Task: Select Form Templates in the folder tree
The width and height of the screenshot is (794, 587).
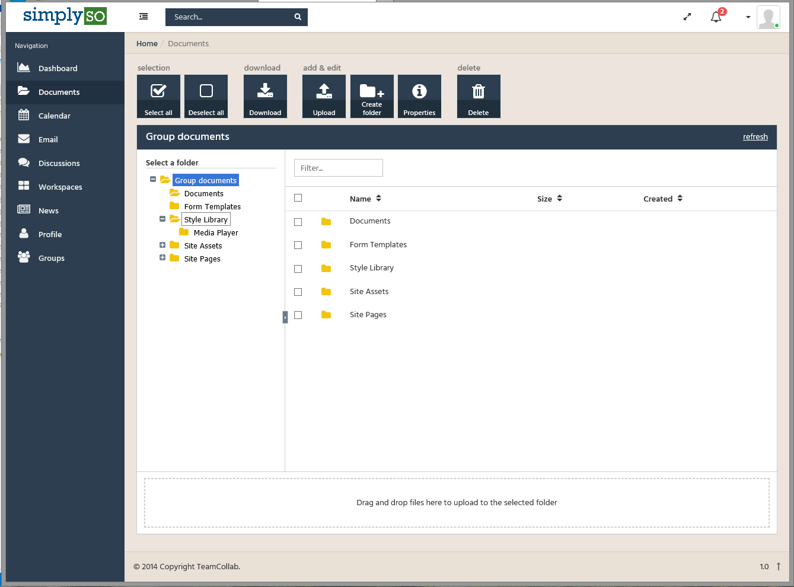Action: click(212, 207)
